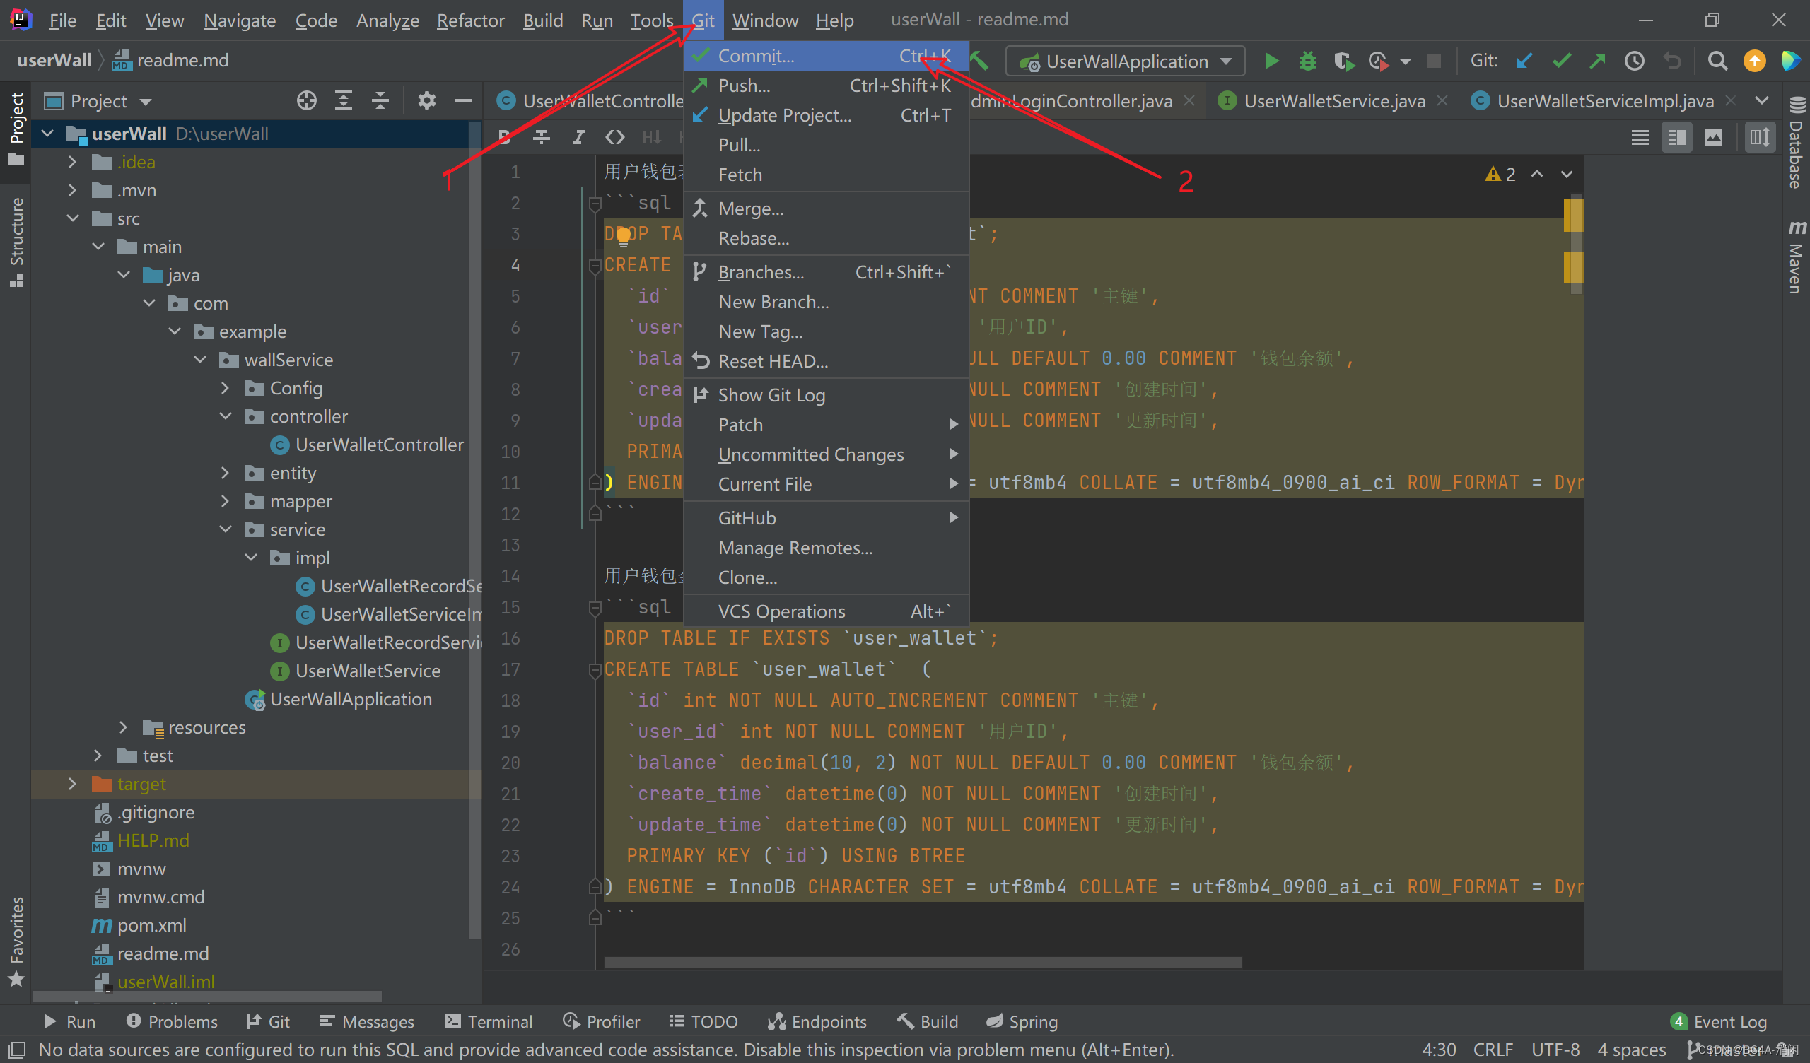1810x1063 pixels.
Task: Rollback changes with the undo icon
Action: [x=1671, y=61]
